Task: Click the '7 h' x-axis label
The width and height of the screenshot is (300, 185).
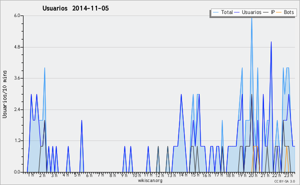Action: click(x=100, y=175)
